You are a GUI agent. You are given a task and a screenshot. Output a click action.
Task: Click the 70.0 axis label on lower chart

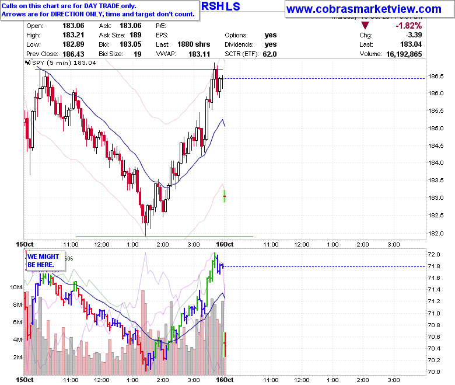click(434, 372)
